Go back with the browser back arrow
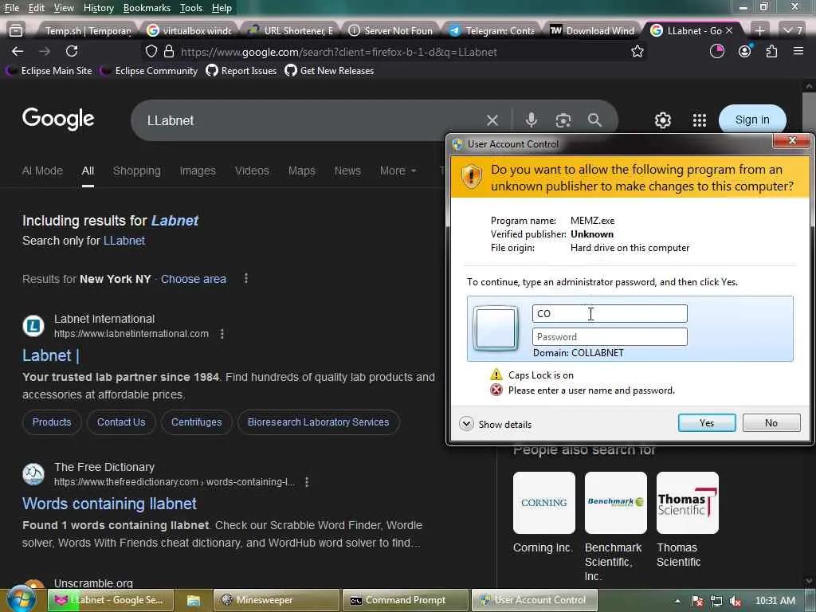This screenshot has width=816, height=612. (x=18, y=51)
